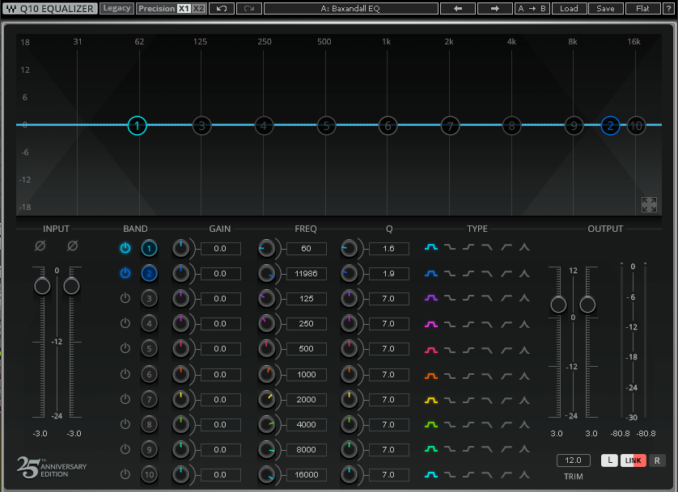Click band 2 frequency knob
This screenshot has height=492, width=678.
click(x=266, y=274)
